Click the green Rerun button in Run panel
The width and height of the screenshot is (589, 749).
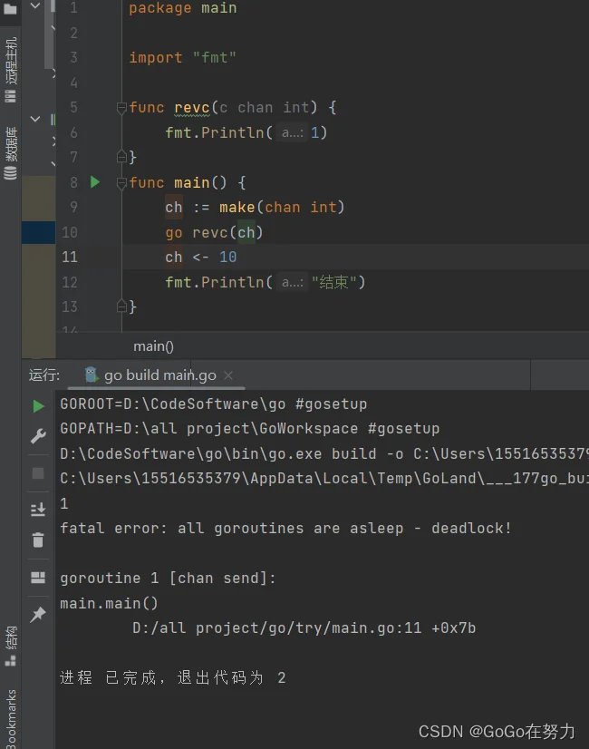[38, 405]
